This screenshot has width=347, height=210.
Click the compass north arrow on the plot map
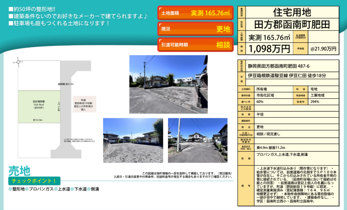18,62
